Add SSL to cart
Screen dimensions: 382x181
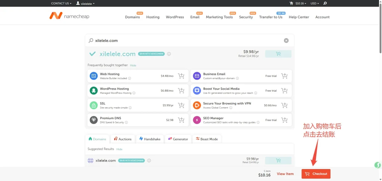[181, 105]
